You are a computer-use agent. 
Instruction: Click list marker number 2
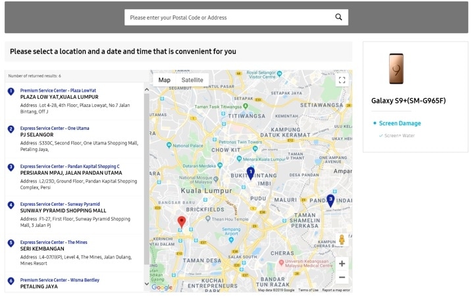coord(11,129)
